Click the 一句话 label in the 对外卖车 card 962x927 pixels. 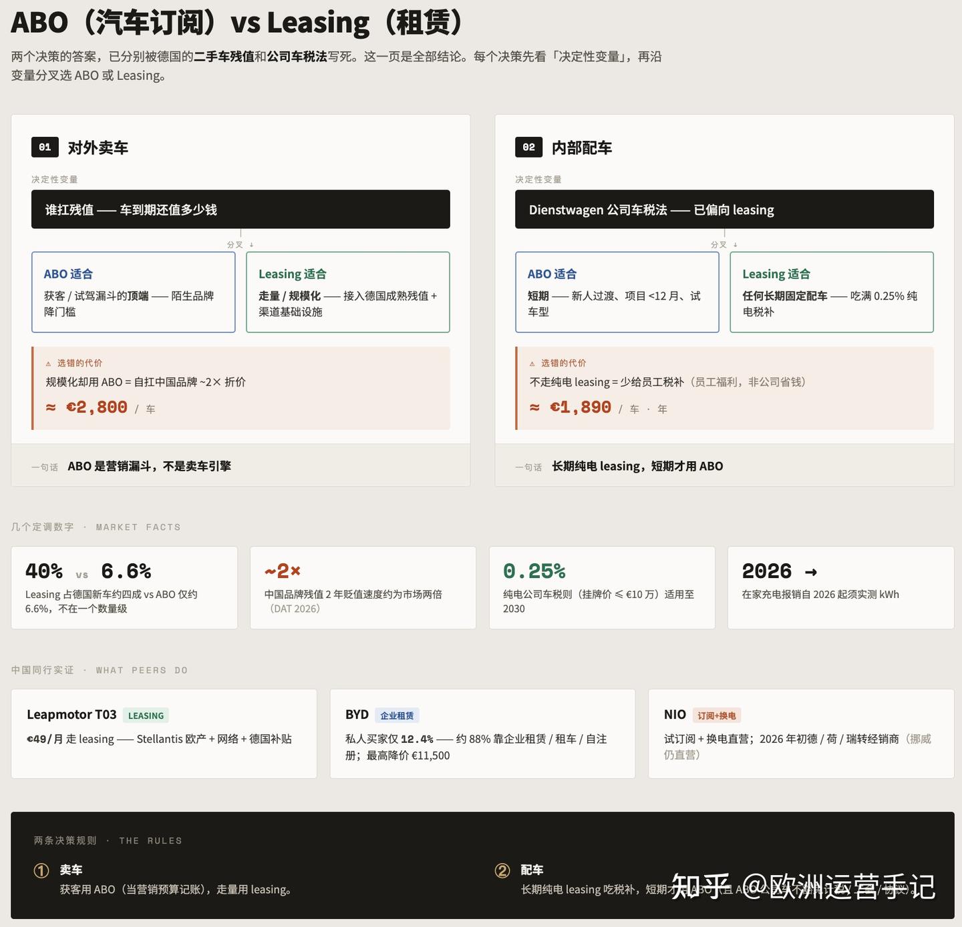pos(45,467)
